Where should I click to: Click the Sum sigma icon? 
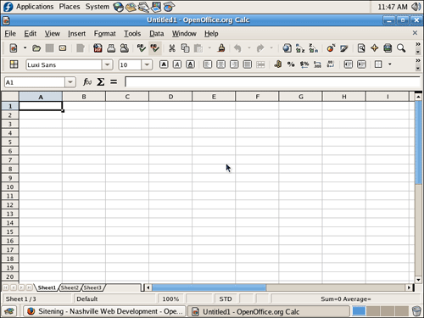101,82
